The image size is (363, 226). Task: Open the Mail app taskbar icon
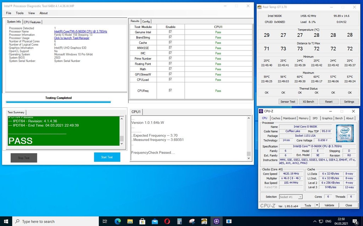155,221
